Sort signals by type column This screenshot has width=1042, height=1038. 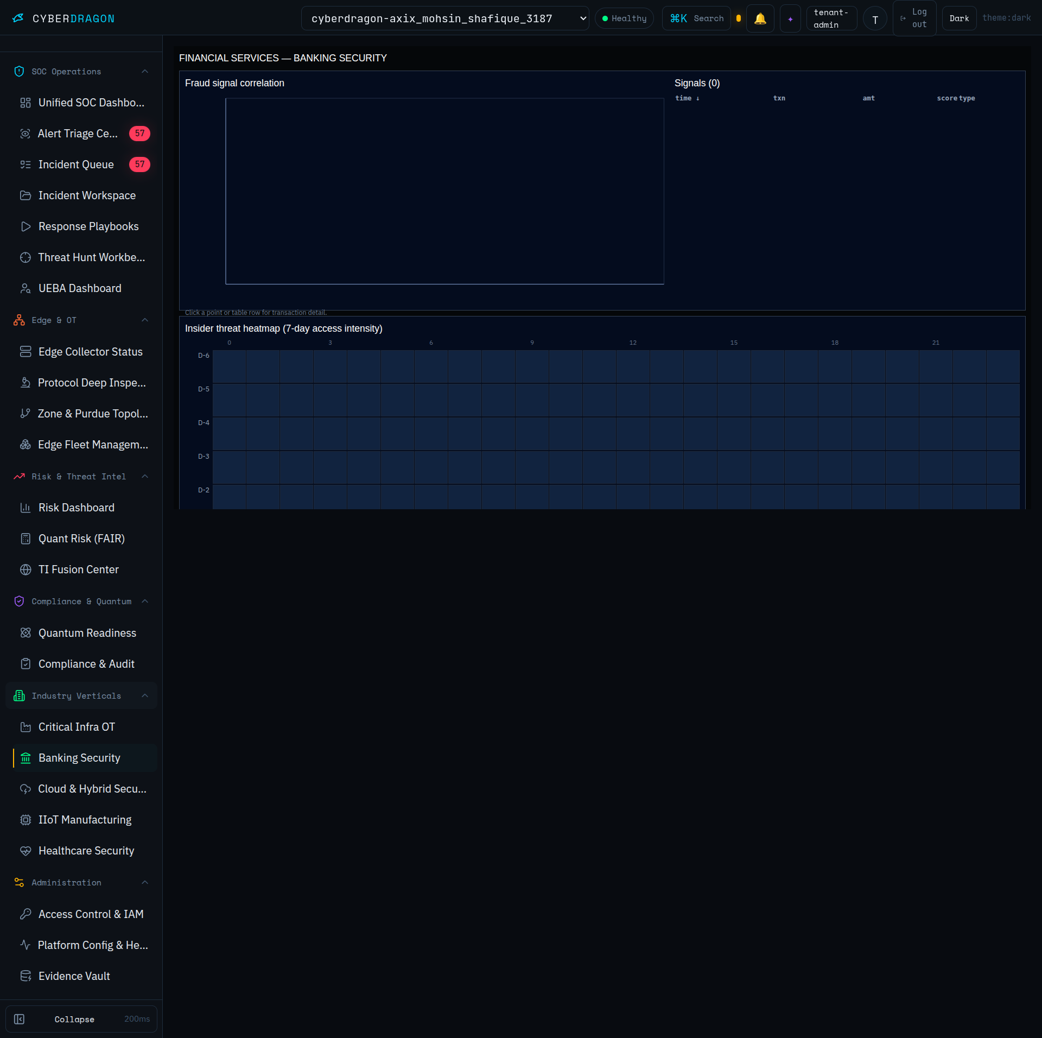pyautogui.click(x=967, y=98)
